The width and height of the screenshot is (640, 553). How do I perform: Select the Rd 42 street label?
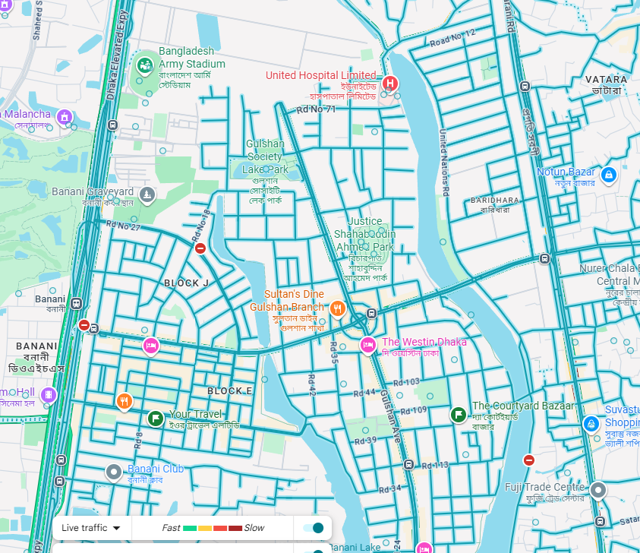(x=312, y=384)
